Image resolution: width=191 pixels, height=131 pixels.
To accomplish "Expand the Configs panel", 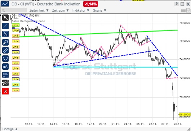I will [x=10, y=129].
